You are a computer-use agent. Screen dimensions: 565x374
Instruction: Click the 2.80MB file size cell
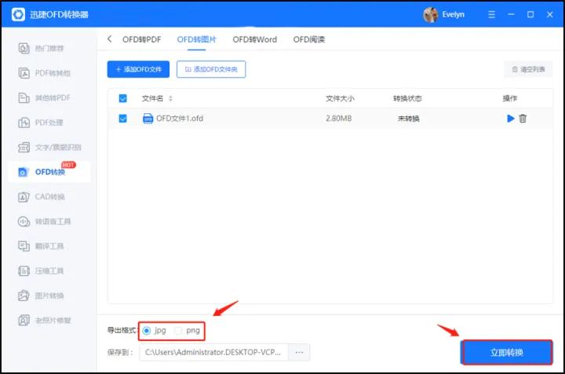coord(339,119)
